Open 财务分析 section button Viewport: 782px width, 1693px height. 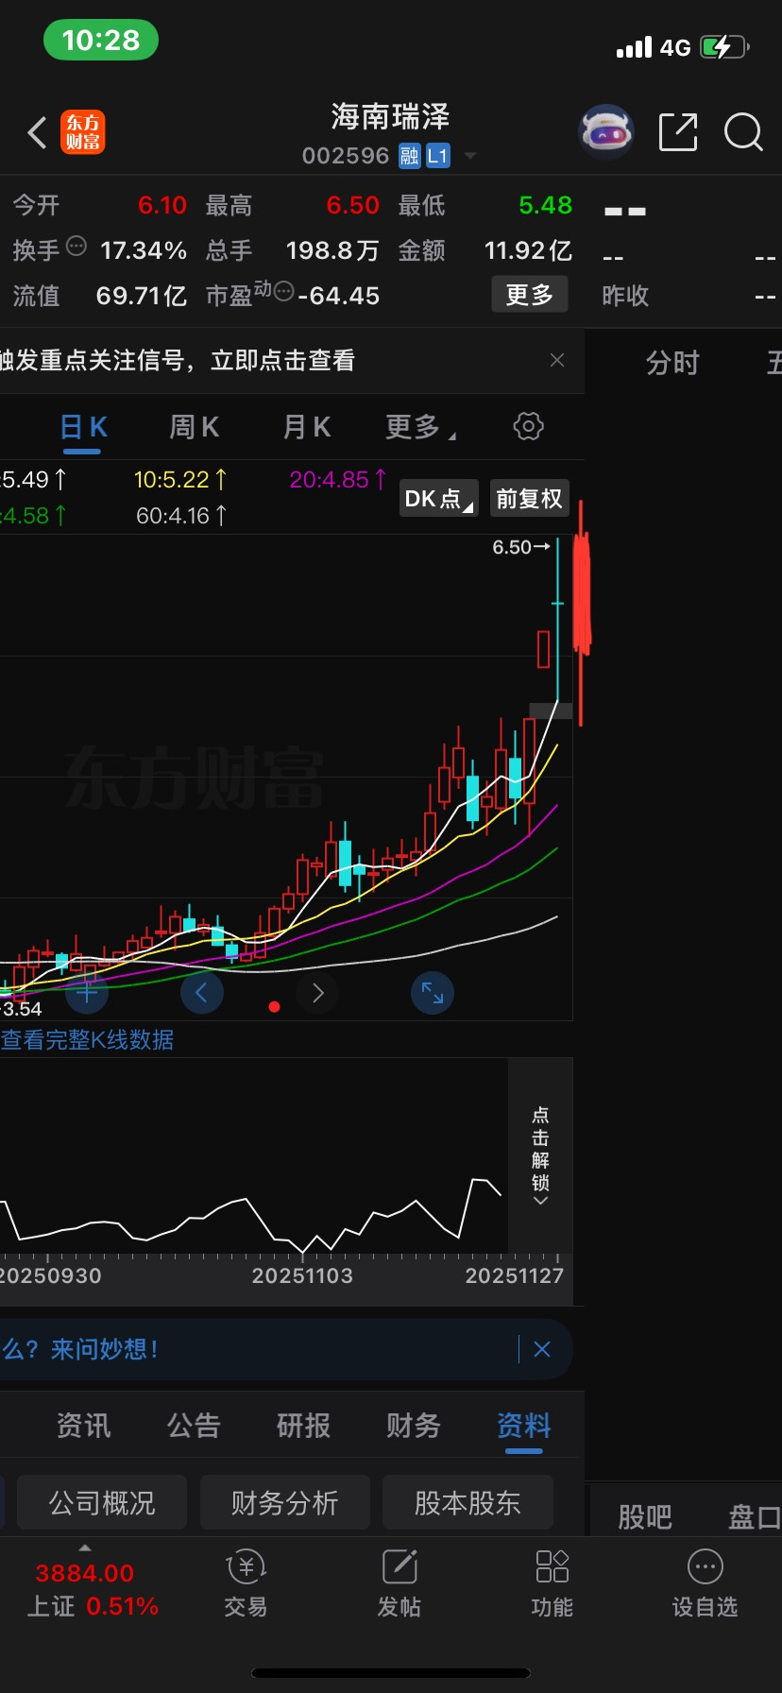[x=284, y=1502]
